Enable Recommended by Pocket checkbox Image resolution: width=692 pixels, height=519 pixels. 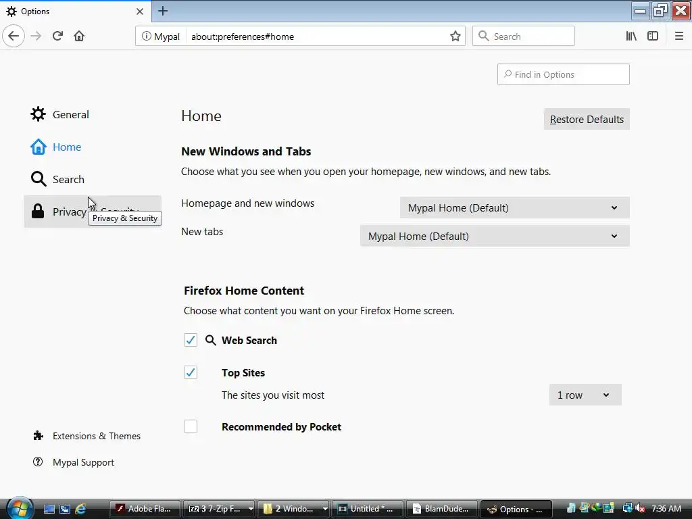coord(191,427)
